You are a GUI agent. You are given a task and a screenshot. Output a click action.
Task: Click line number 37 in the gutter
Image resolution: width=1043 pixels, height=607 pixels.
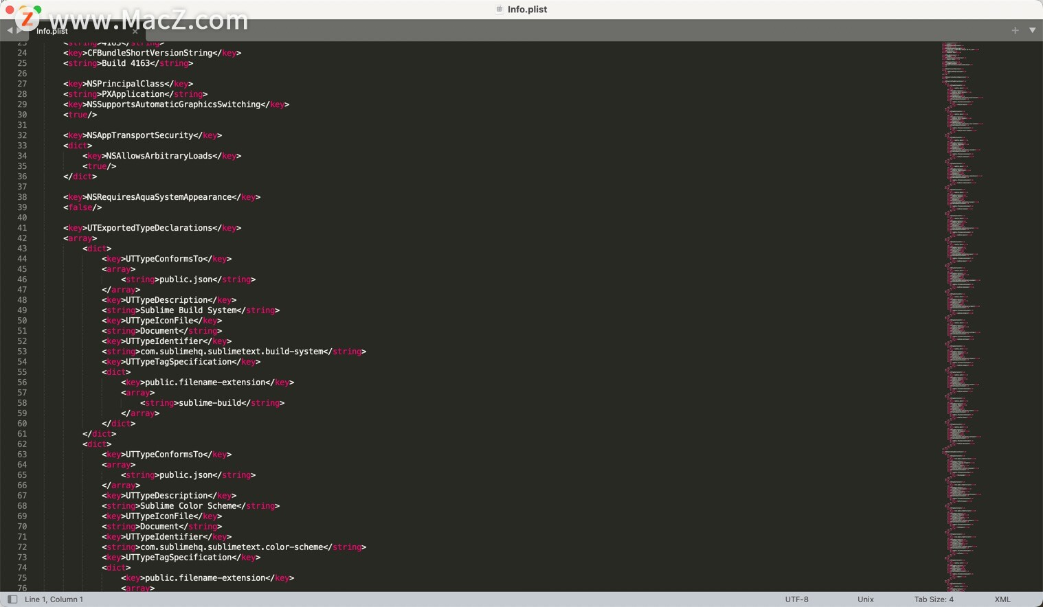pos(22,187)
